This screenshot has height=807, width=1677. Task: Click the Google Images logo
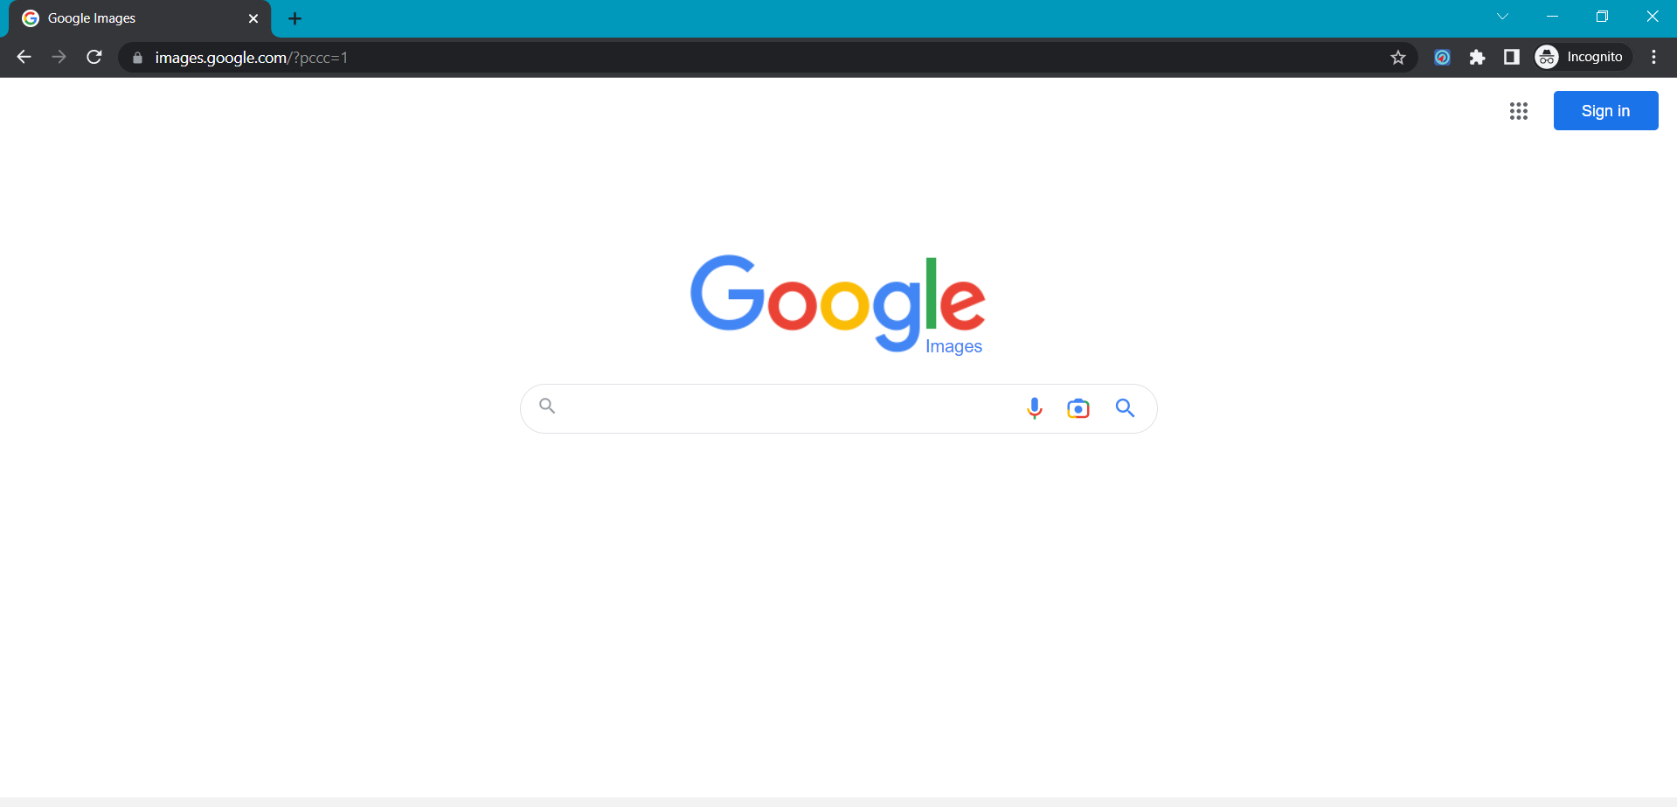tap(838, 304)
